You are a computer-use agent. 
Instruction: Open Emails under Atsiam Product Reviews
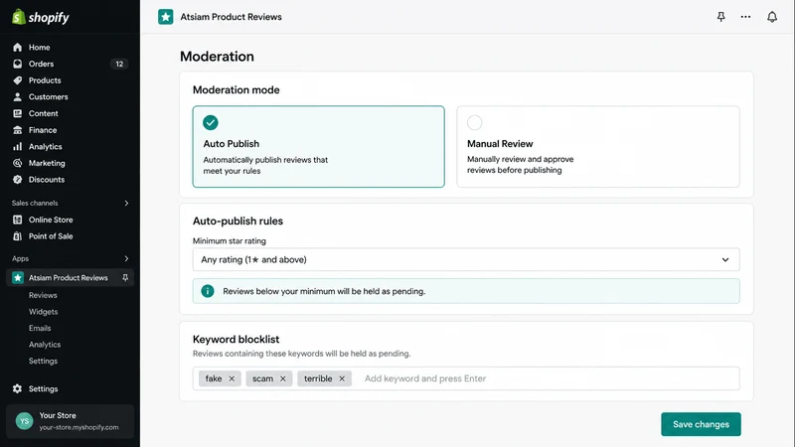[x=40, y=328]
